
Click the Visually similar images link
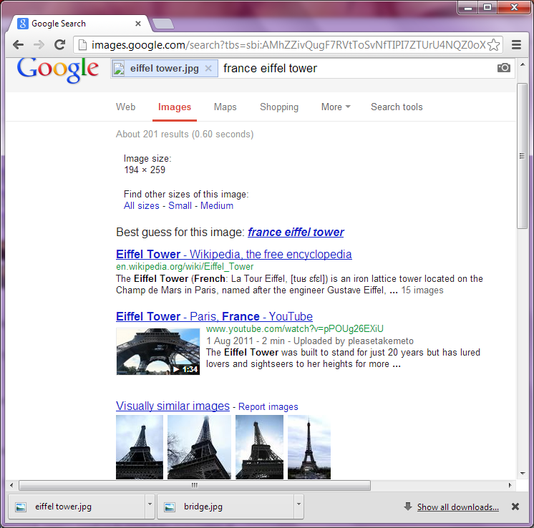173,406
